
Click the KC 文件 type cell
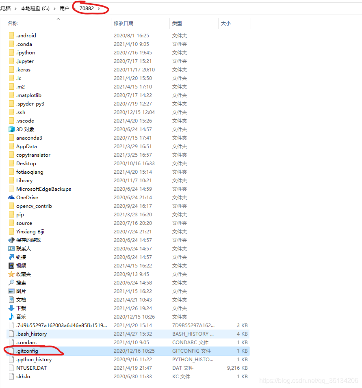click(x=181, y=376)
